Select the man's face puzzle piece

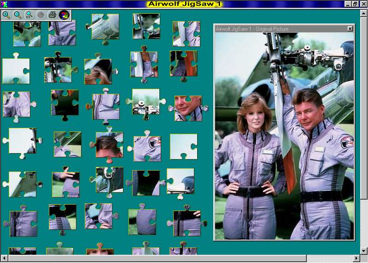click(188, 108)
